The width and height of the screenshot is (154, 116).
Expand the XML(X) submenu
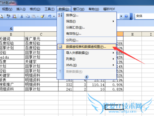point(87,65)
